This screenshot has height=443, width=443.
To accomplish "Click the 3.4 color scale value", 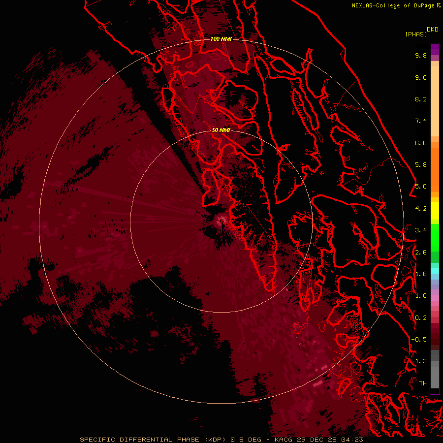I will 421,230.
